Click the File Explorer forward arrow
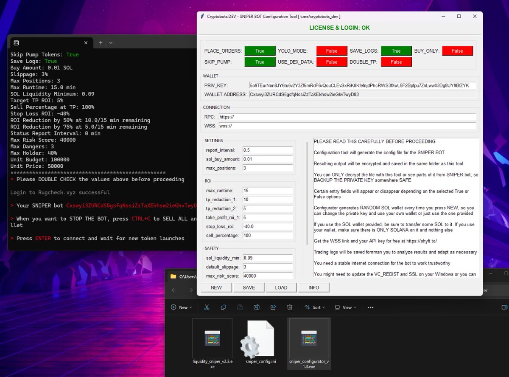Screen dimensions: 509x377 point(190,290)
